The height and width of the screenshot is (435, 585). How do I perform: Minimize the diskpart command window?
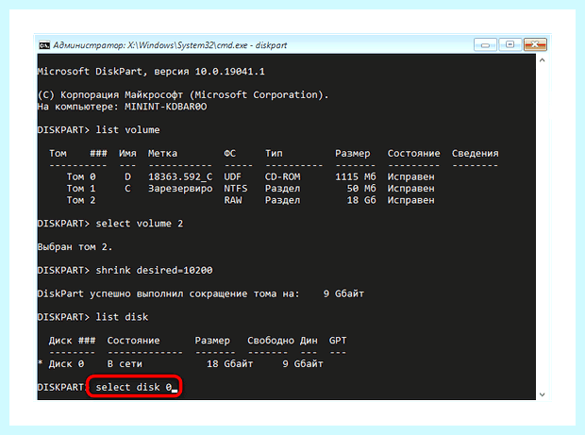pos(485,44)
